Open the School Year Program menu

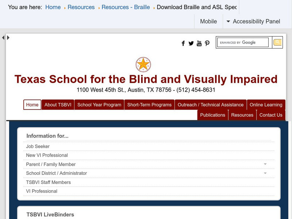99,105
